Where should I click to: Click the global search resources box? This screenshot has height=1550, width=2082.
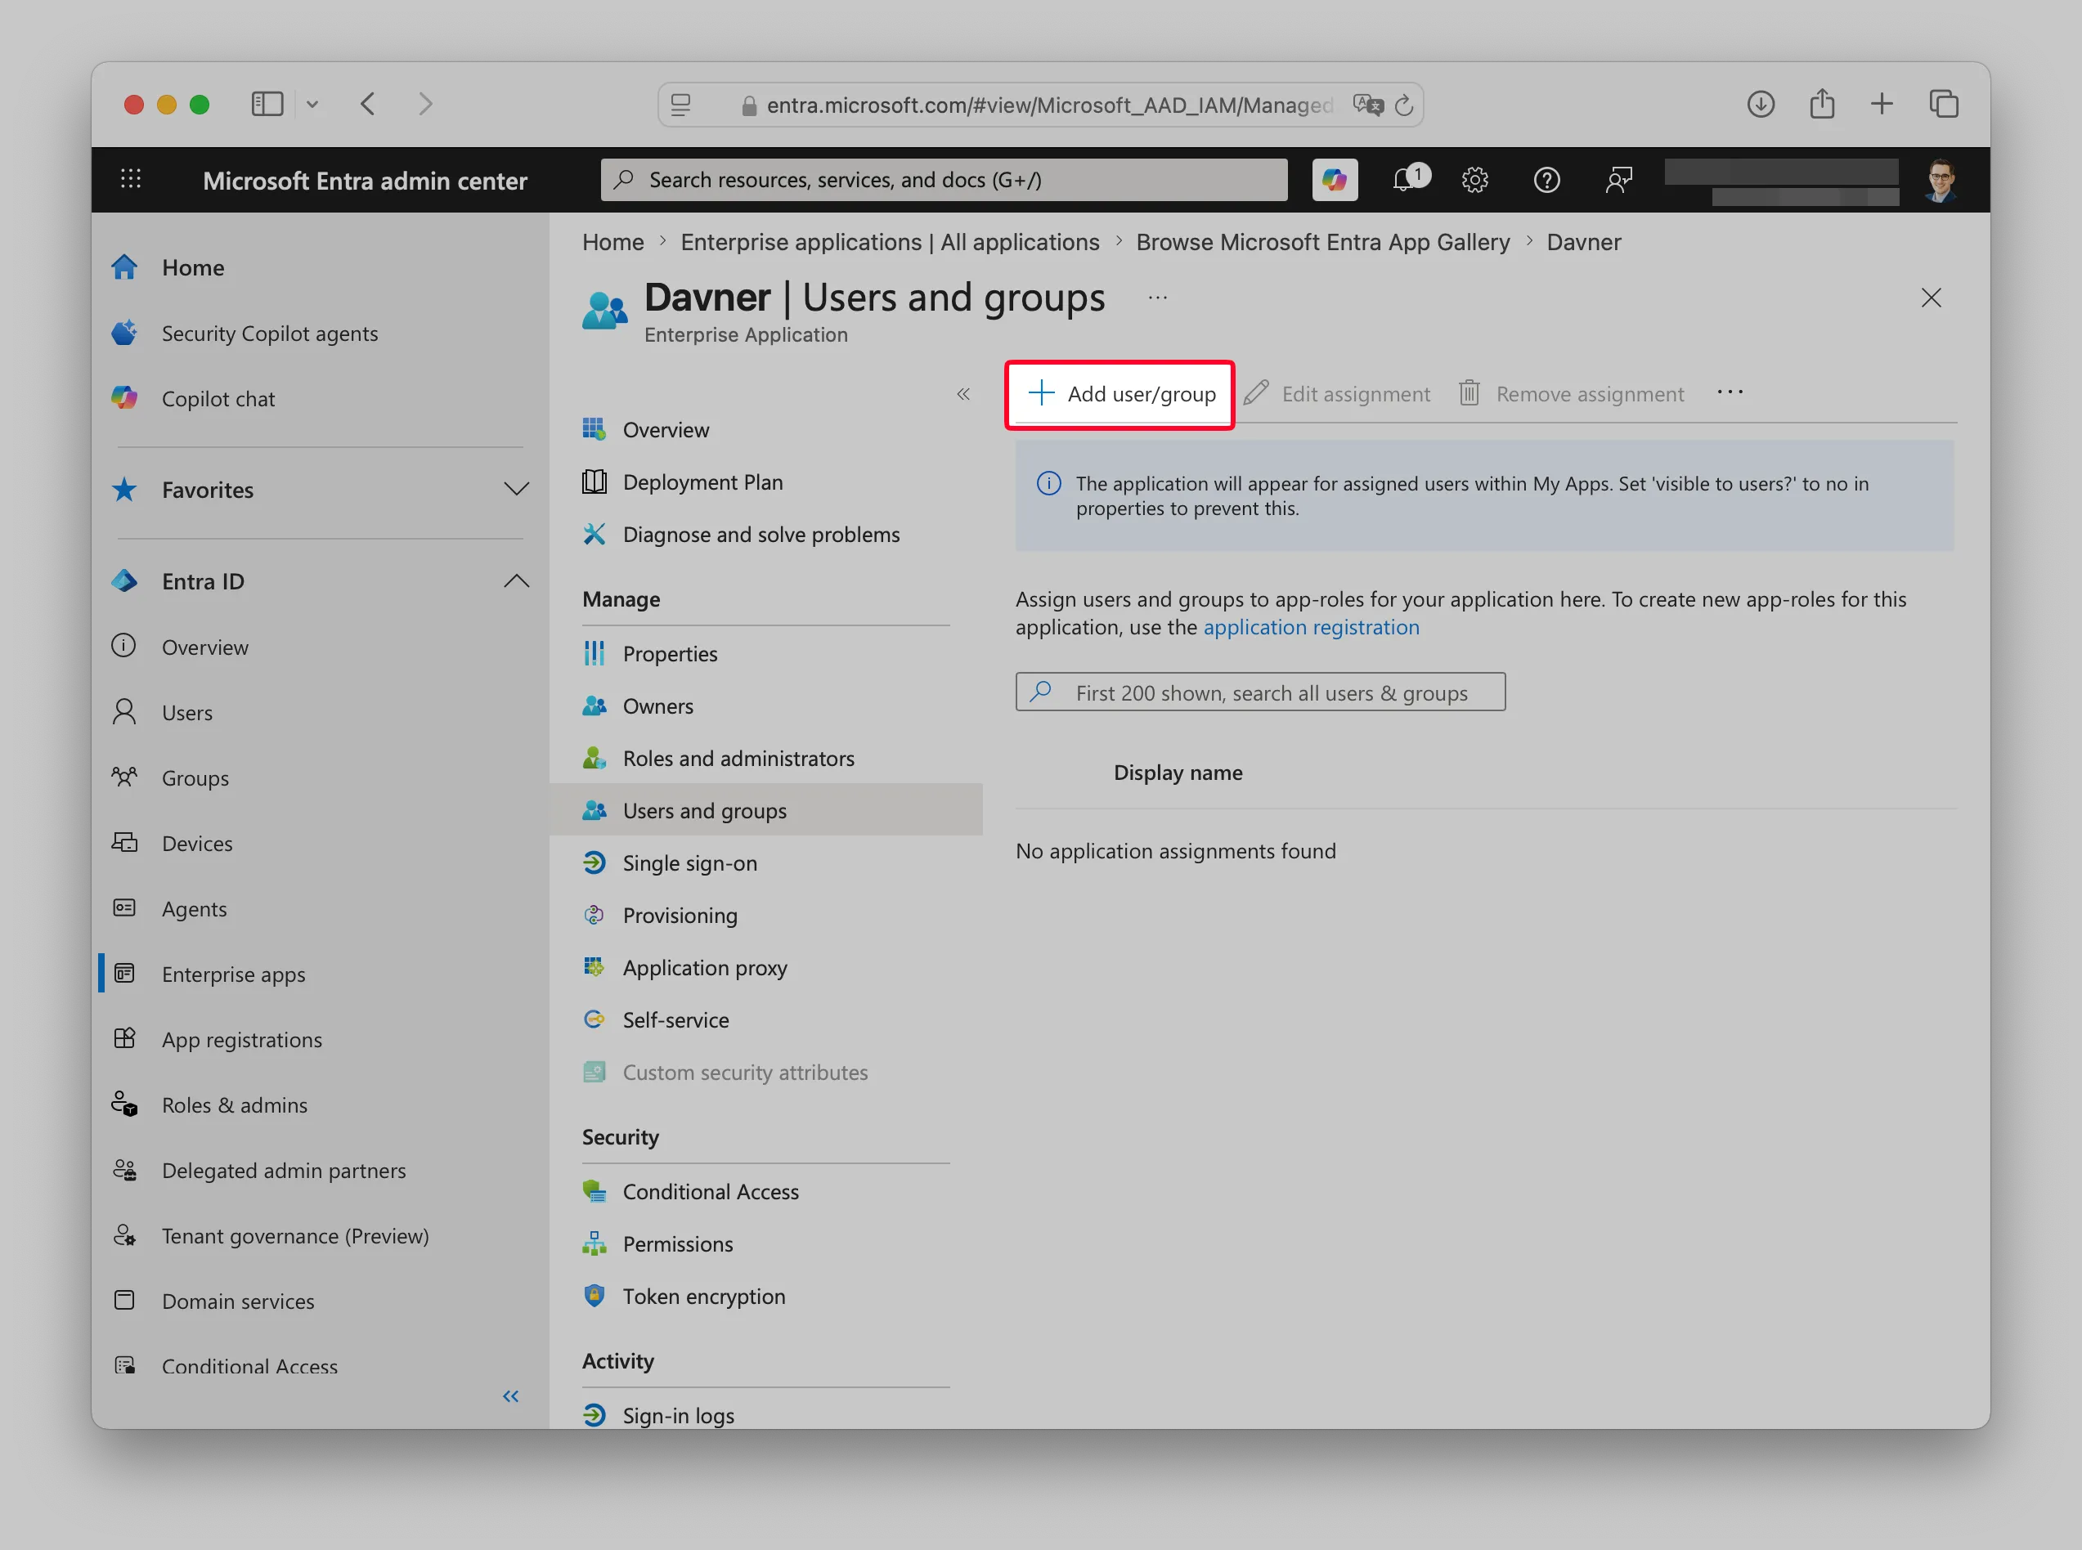(x=944, y=179)
